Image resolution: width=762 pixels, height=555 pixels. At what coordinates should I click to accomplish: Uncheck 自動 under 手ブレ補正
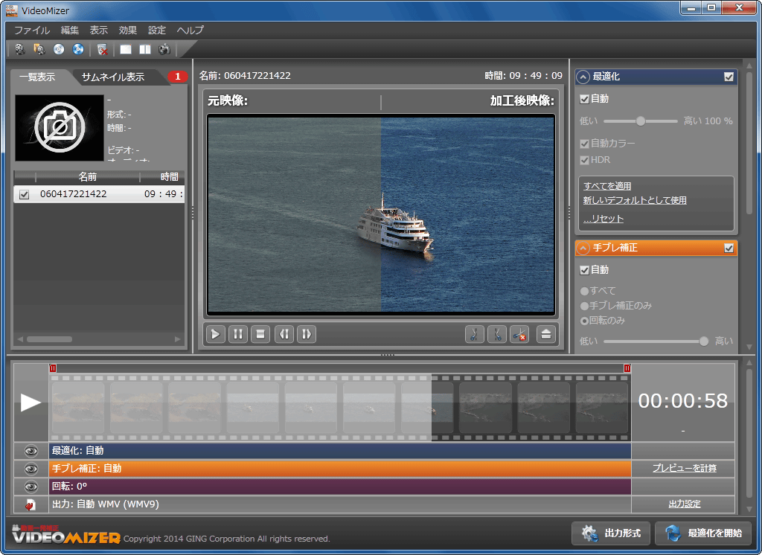585,270
